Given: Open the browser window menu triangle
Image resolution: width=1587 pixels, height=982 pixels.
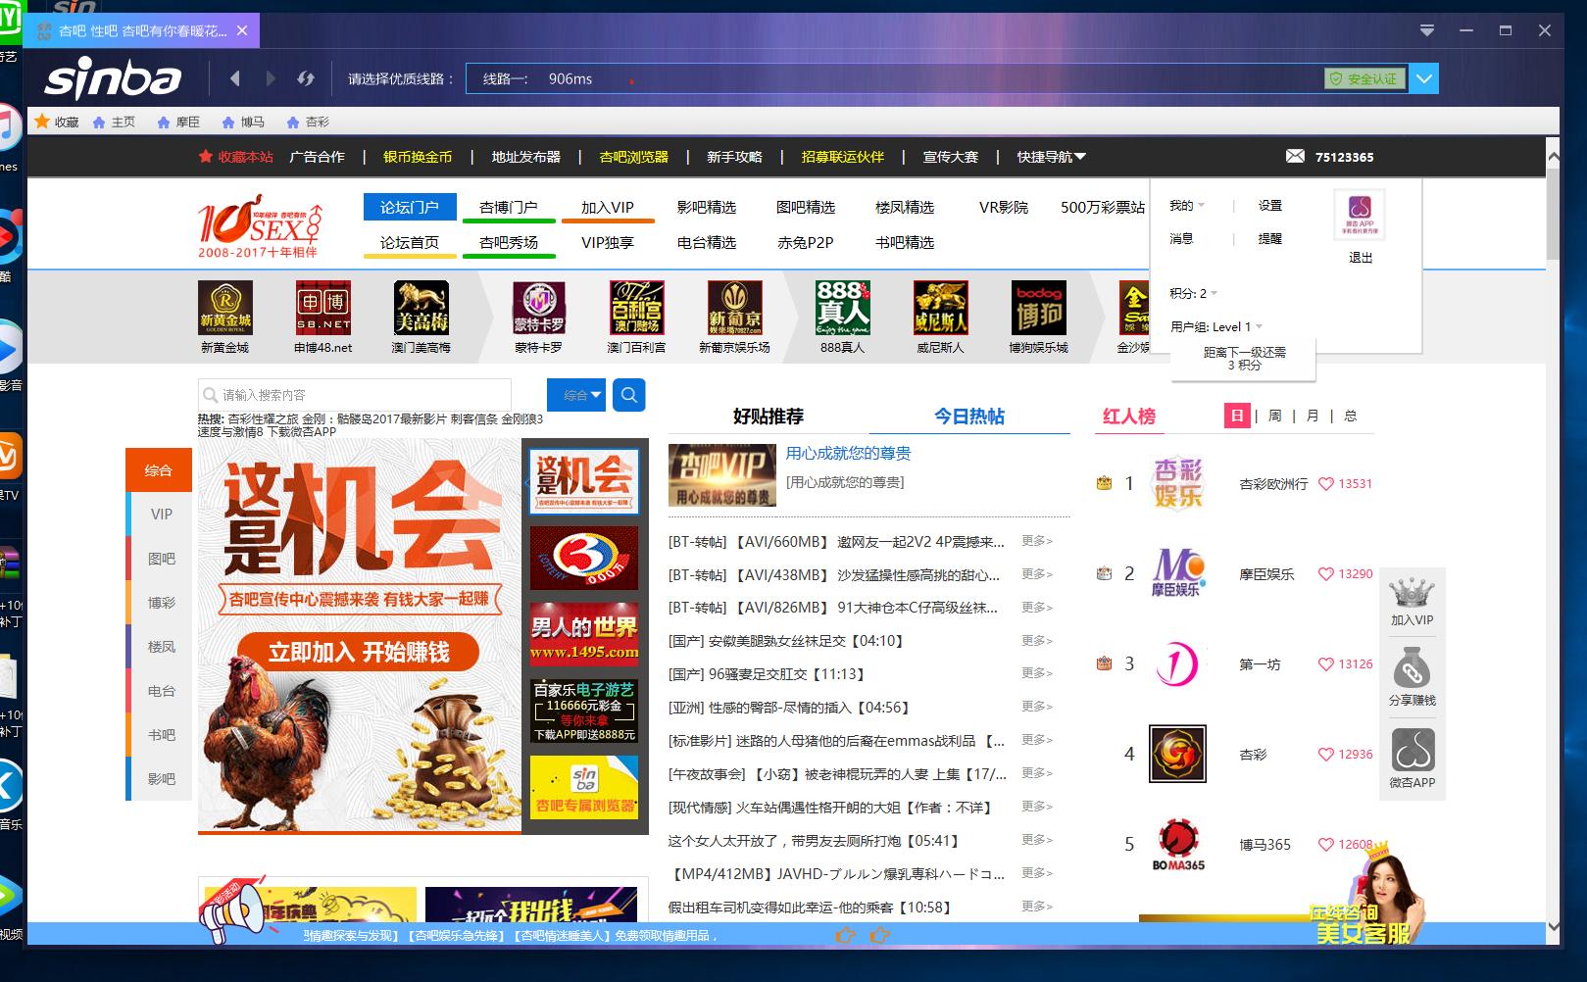Looking at the screenshot, I should 1427,30.
